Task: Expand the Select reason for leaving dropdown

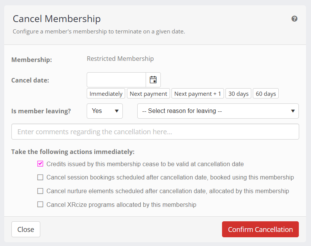Action: [x=218, y=111]
